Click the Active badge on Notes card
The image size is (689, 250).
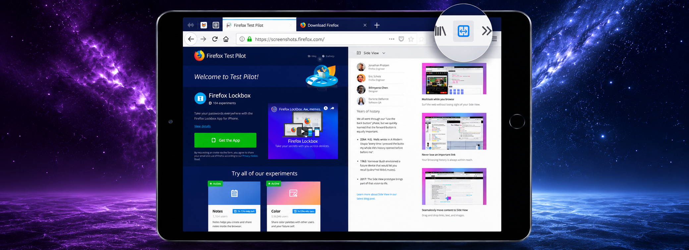215,184
